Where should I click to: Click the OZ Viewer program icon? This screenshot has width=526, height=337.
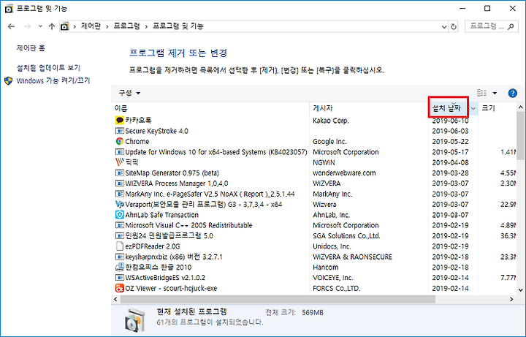coord(119,288)
